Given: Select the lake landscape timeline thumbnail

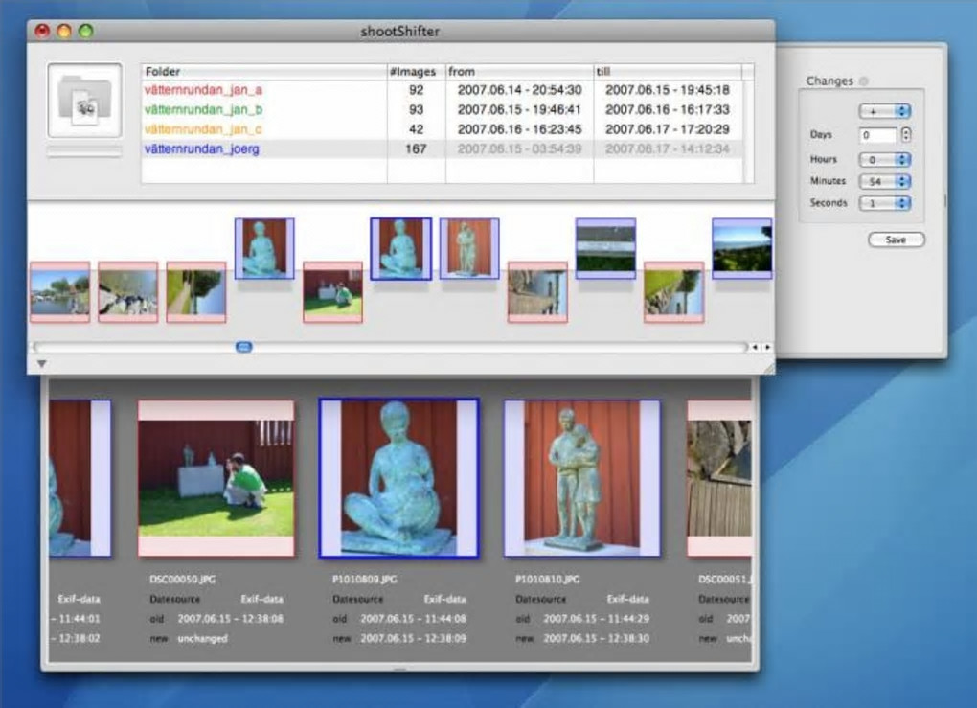Looking at the screenshot, I should point(742,248).
